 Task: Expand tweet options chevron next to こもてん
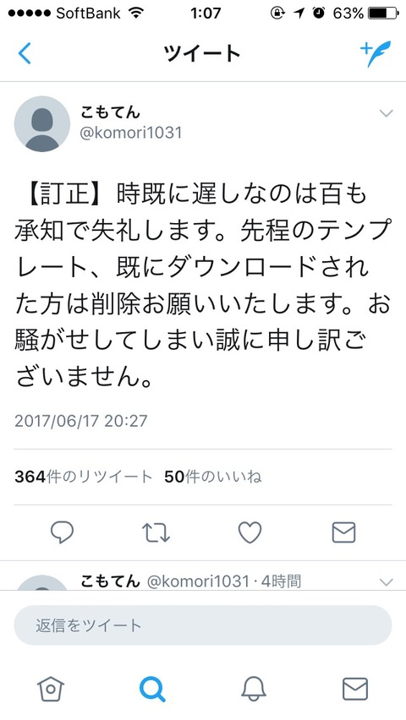click(x=387, y=113)
